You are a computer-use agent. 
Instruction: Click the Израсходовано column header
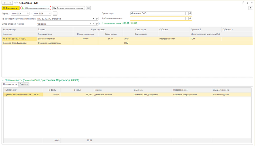98,29
